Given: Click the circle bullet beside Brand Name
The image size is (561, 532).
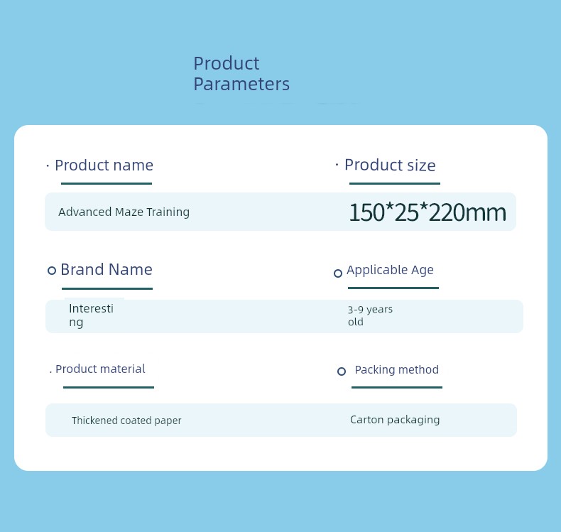Looking at the screenshot, I should coord(52,271).
